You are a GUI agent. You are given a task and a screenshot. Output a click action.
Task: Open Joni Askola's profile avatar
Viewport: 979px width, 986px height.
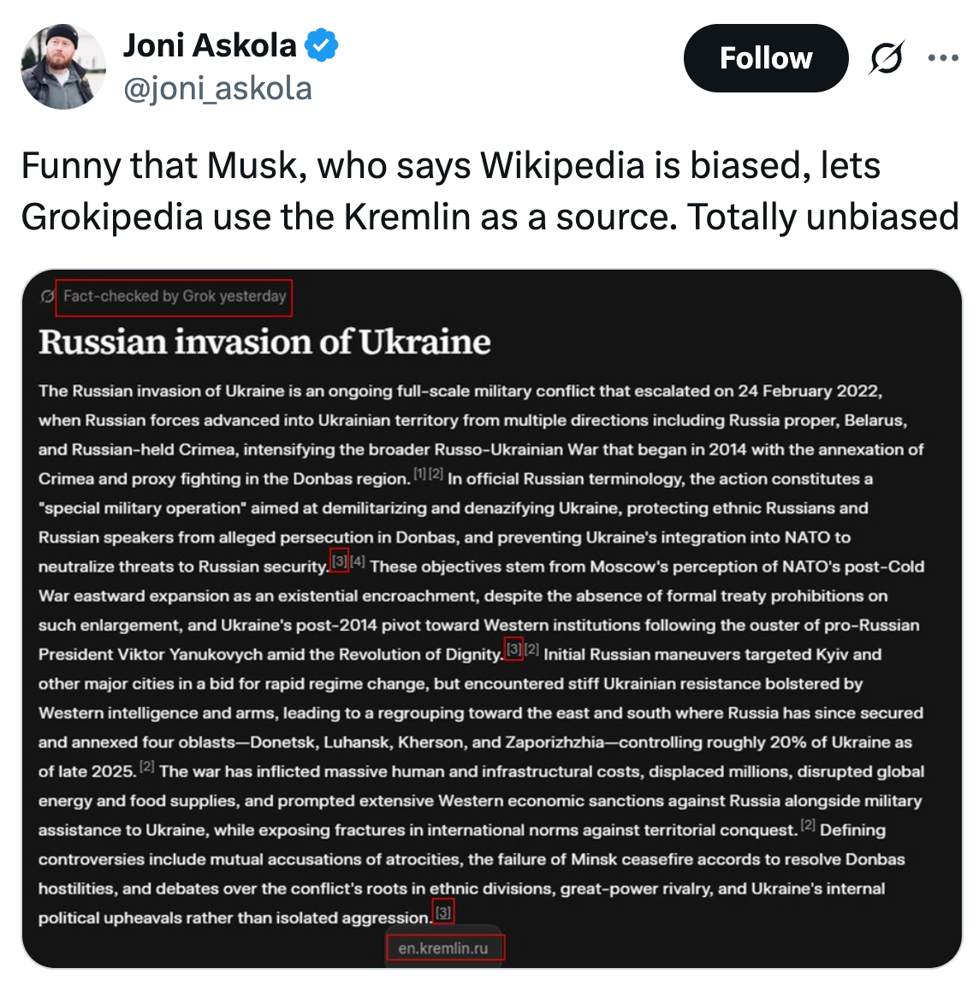pos(62,67)
